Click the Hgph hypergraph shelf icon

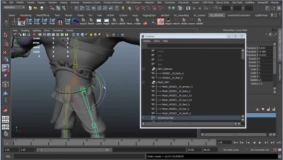106,22
